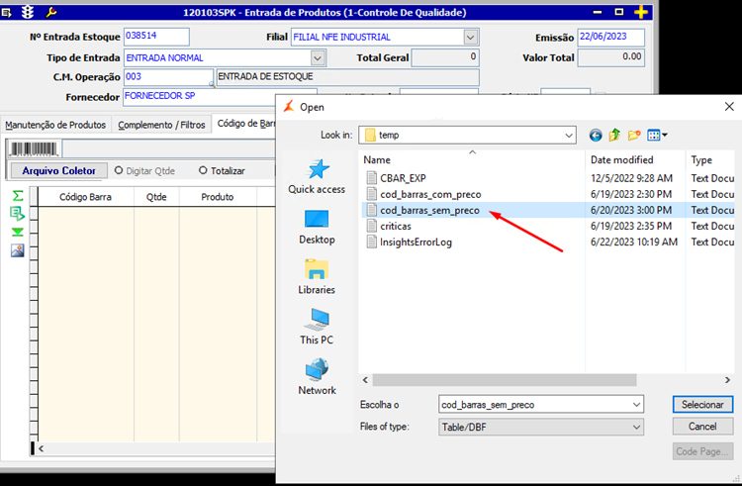
Task: Click the Emissão date field
Action: (x=610, y=38)
